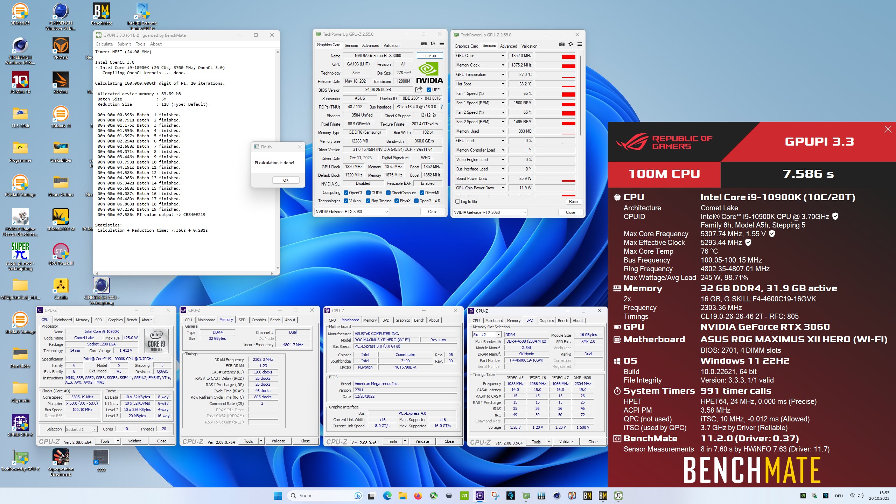
Task: Click Validate in the CPU-Z Memory window
Action: click(278, 441)
